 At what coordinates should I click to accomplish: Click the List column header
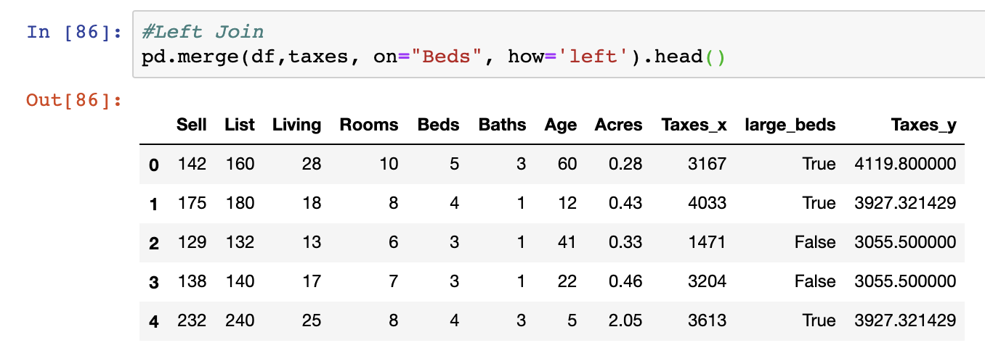coord(240,125)
